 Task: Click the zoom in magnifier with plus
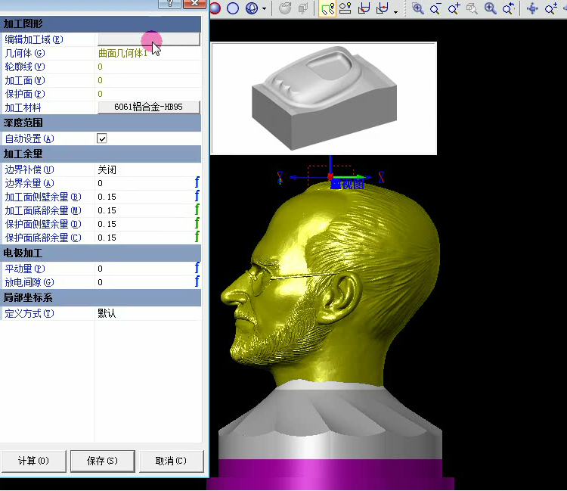[x=454, y=8]
